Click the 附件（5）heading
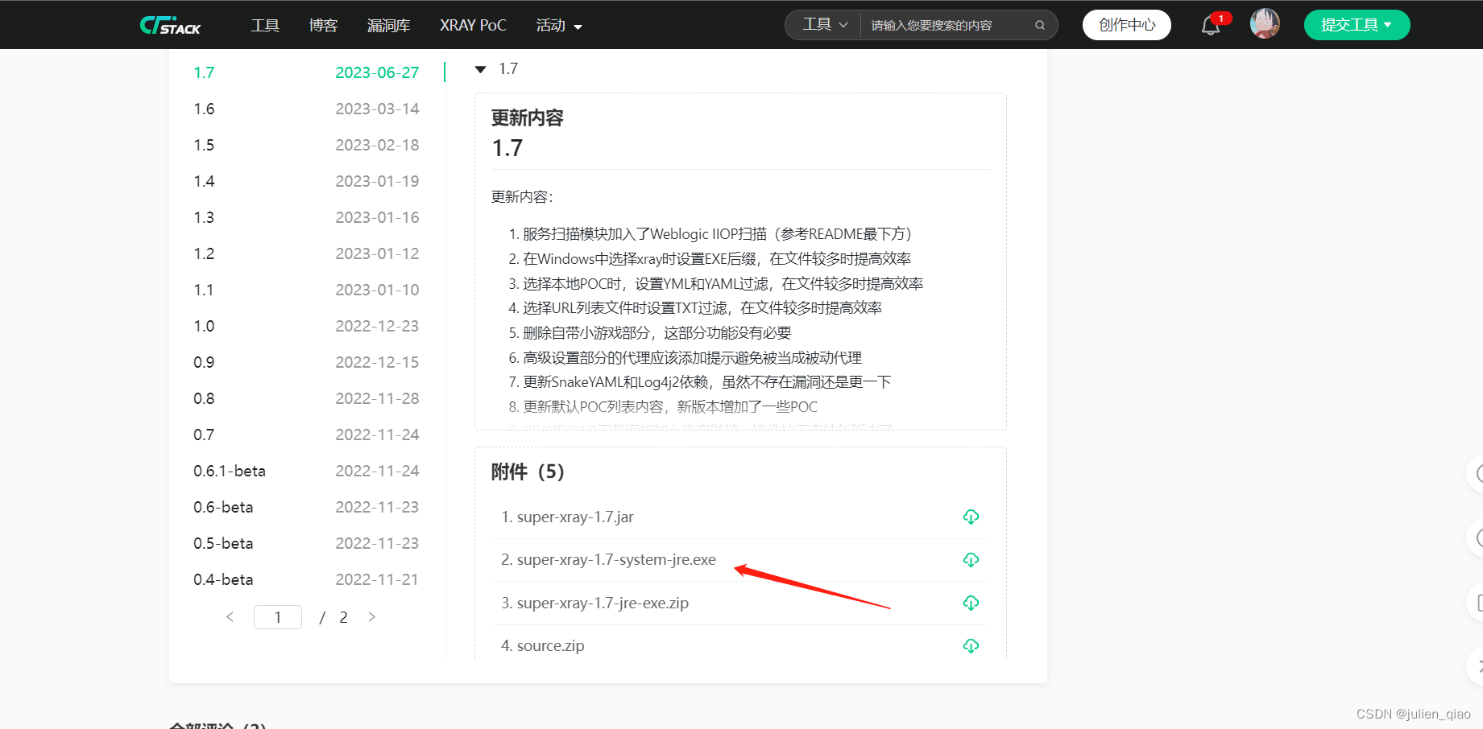The image size is (1483, 729). [x=528, y=472]
